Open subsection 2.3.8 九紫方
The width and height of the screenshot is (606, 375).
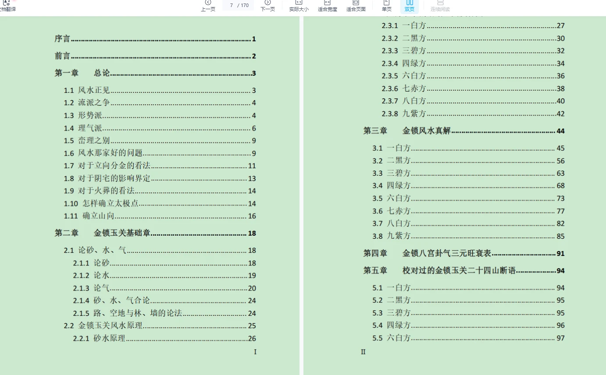pyautogui.click(x=473, y=114)
